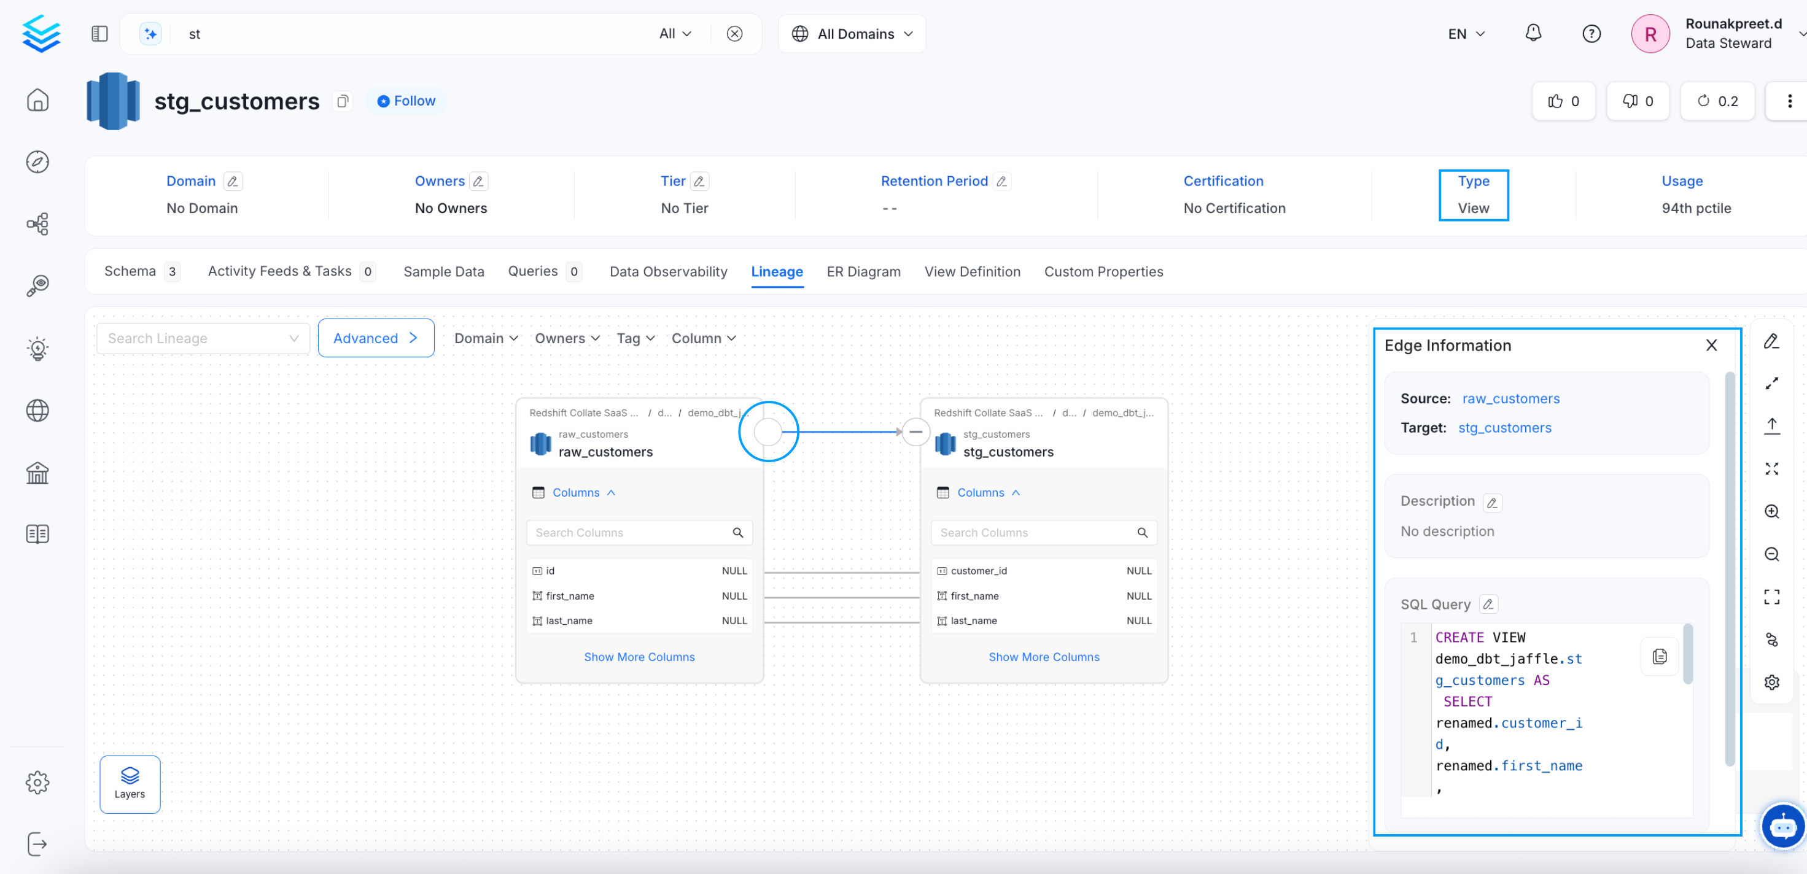
Task: Select the Governance bank icon in sidebar
Action: [x=37, y=473]
